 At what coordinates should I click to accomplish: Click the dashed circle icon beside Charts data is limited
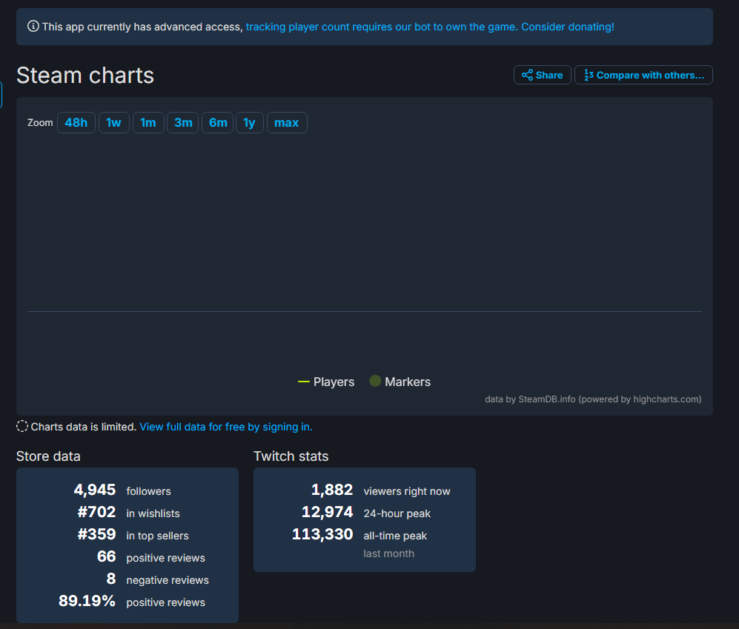[x=22, y=427]
